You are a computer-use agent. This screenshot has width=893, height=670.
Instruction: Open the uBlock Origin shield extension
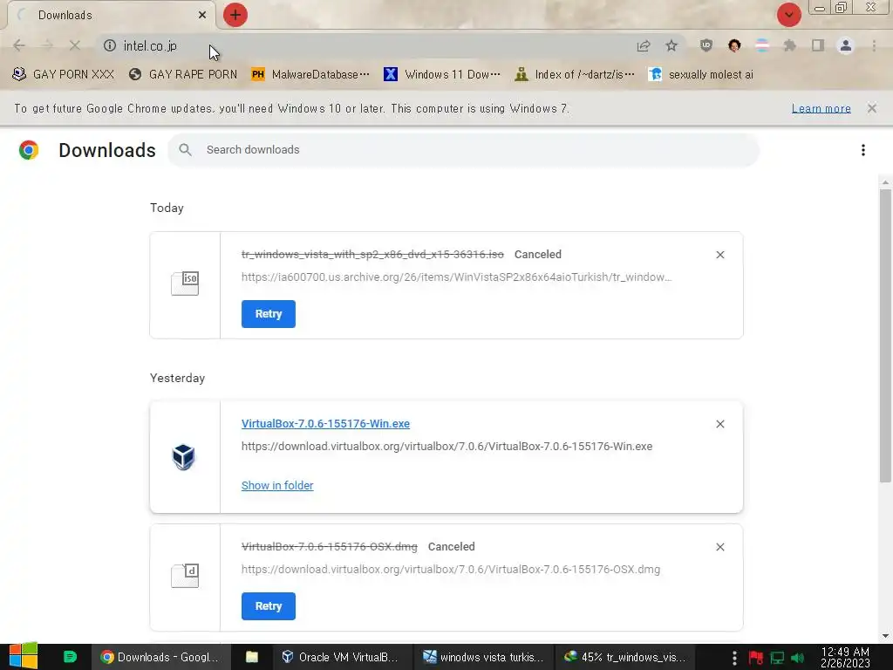706,45
